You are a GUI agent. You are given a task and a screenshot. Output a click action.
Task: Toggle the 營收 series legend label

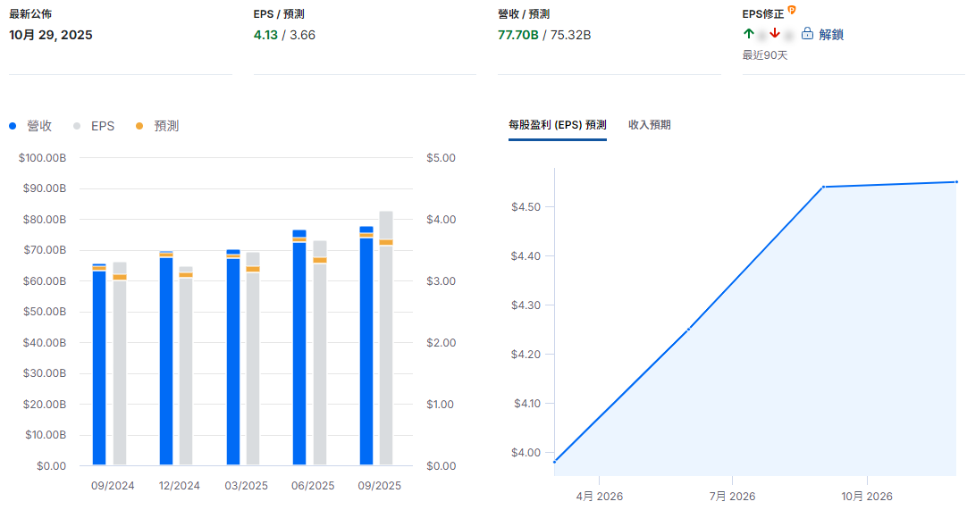pyautogui.click(x=39, y=126)
